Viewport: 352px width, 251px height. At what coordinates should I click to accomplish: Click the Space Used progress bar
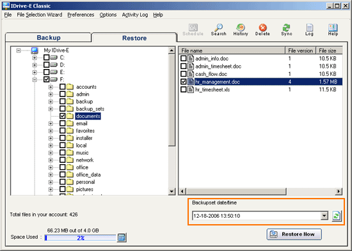coord(81,238)
